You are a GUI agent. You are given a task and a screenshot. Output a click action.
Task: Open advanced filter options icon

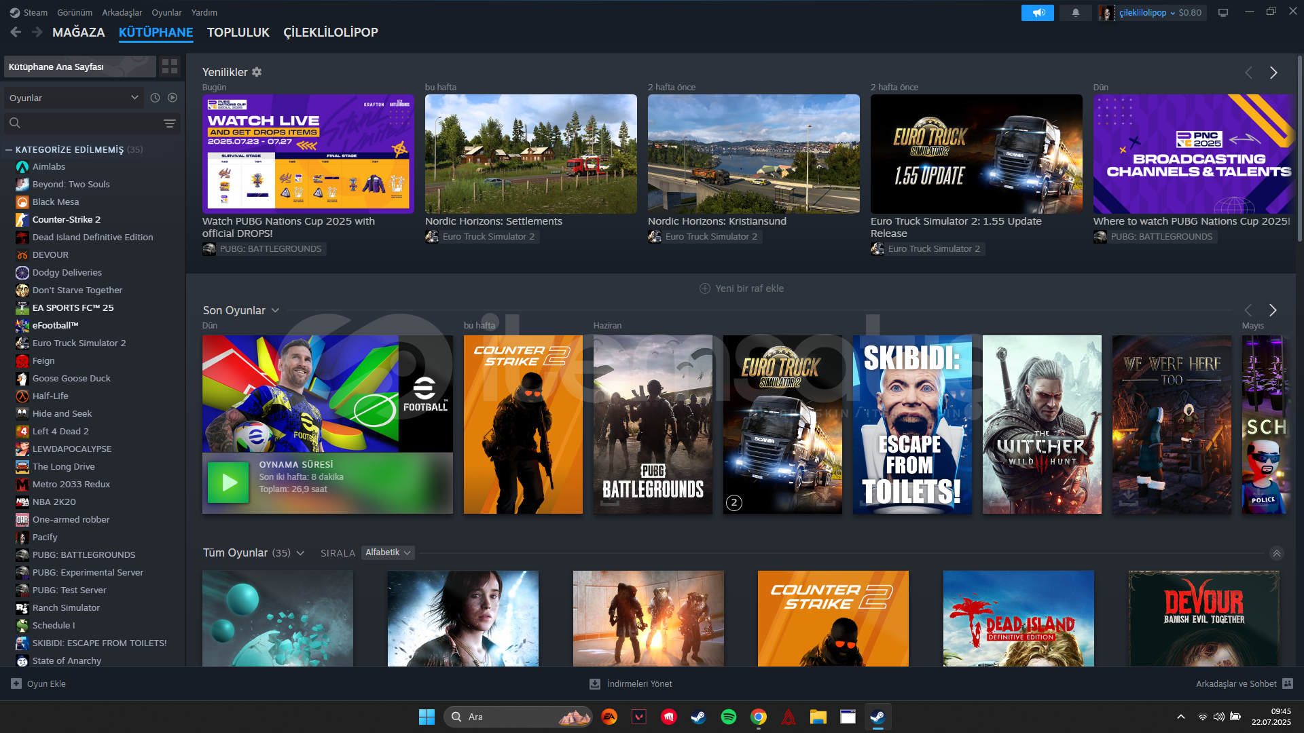[170, 124]
